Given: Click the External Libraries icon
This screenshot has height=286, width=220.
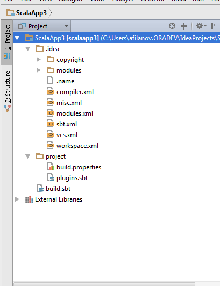Looking at the screenshot, I should point(29,199).
